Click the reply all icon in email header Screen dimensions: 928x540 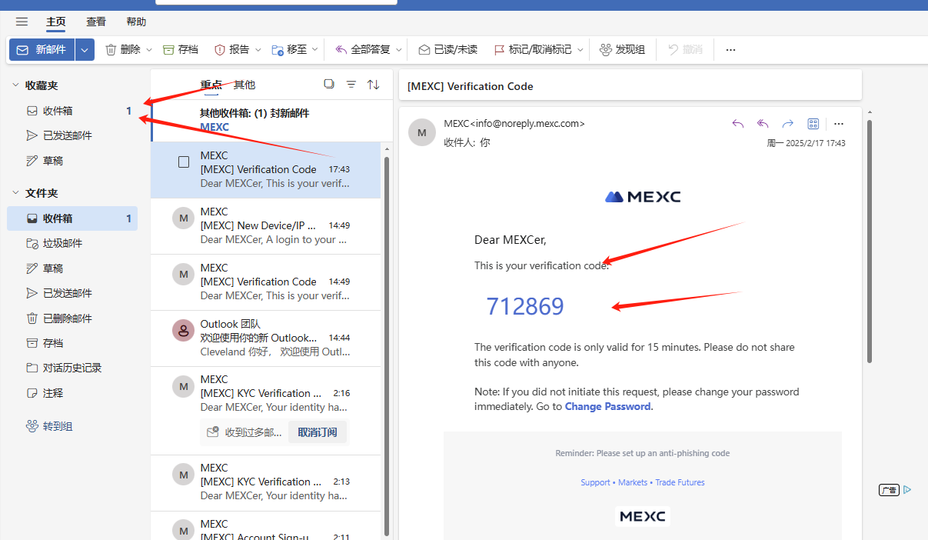(763, 124)
